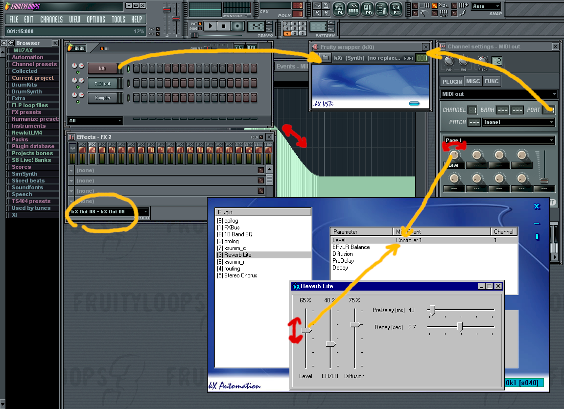Viewport: 564px width, 409px height.
Task: Click the Channel settings window title icon
Action: pyautogui.click(x=442, y=46)
